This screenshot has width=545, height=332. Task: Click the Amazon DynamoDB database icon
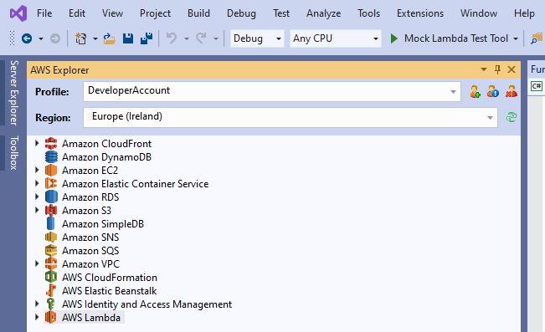coord(51,157)
